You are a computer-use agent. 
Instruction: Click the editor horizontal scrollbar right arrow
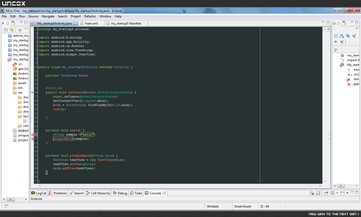point(320,186)
